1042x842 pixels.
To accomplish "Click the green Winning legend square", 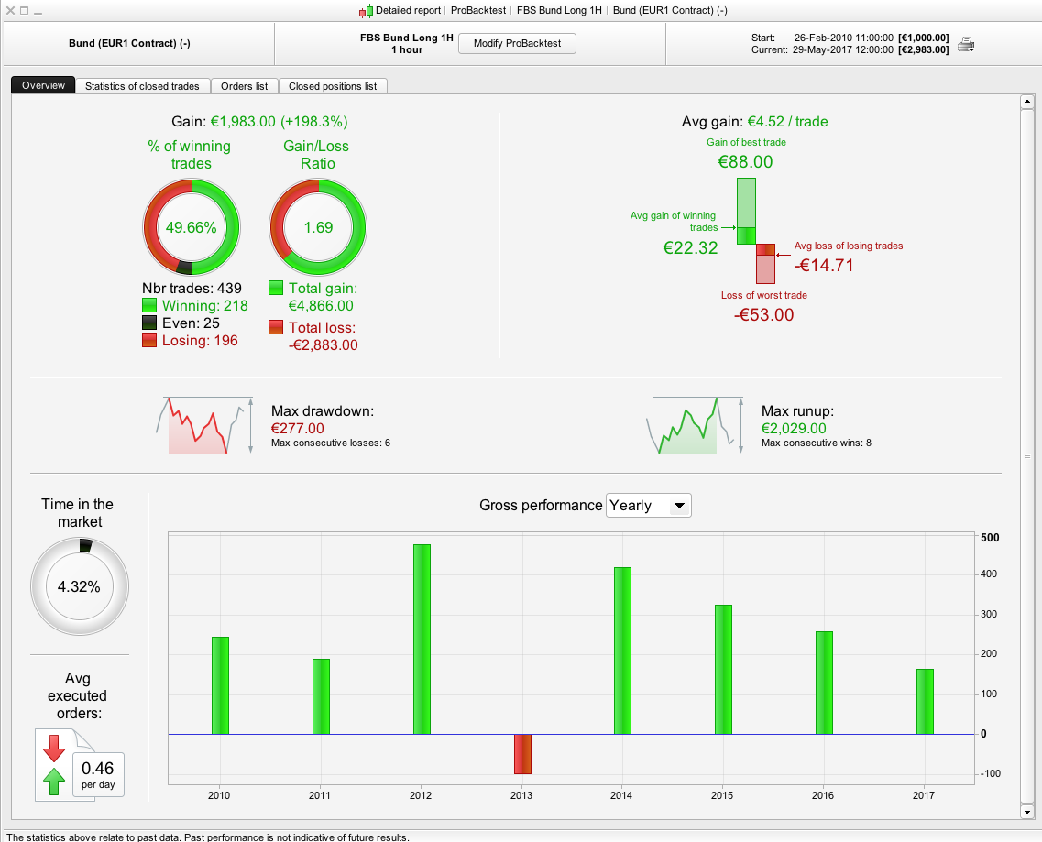I will coord(149,306).
